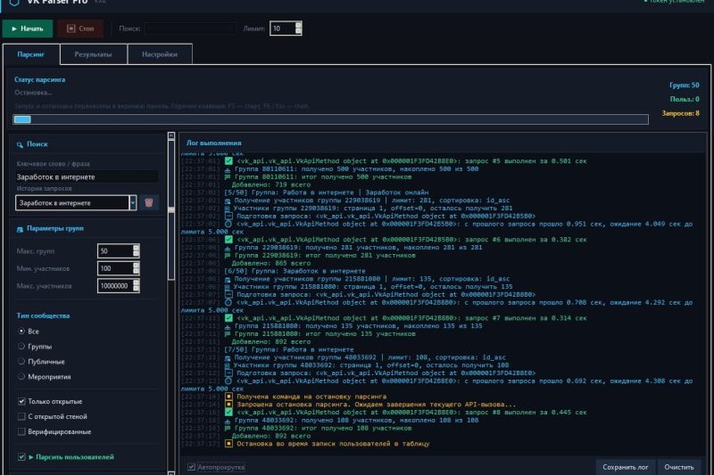Click download icon on Группа 215881080 получено 135 line
This screenshot has width=714, height=475.
(228, 326)
